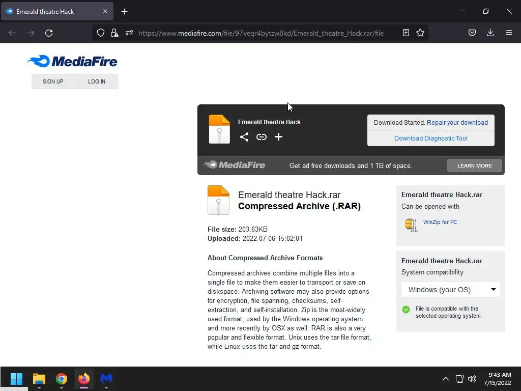521x391 pixels.
Task: Reload the page with the refresh button
Action: [49, 33]
